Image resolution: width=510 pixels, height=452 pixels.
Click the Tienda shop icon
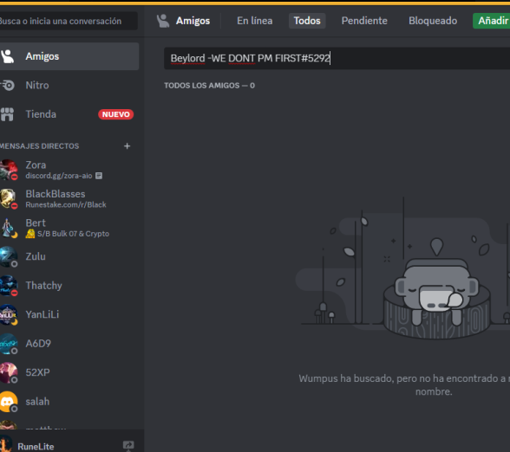[x=7, y=114]
